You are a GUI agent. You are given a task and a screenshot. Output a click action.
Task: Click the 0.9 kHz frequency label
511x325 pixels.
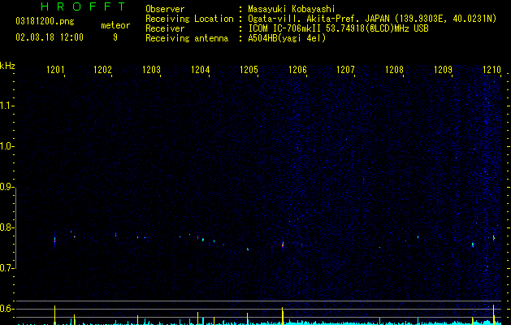tap(6, 187)
